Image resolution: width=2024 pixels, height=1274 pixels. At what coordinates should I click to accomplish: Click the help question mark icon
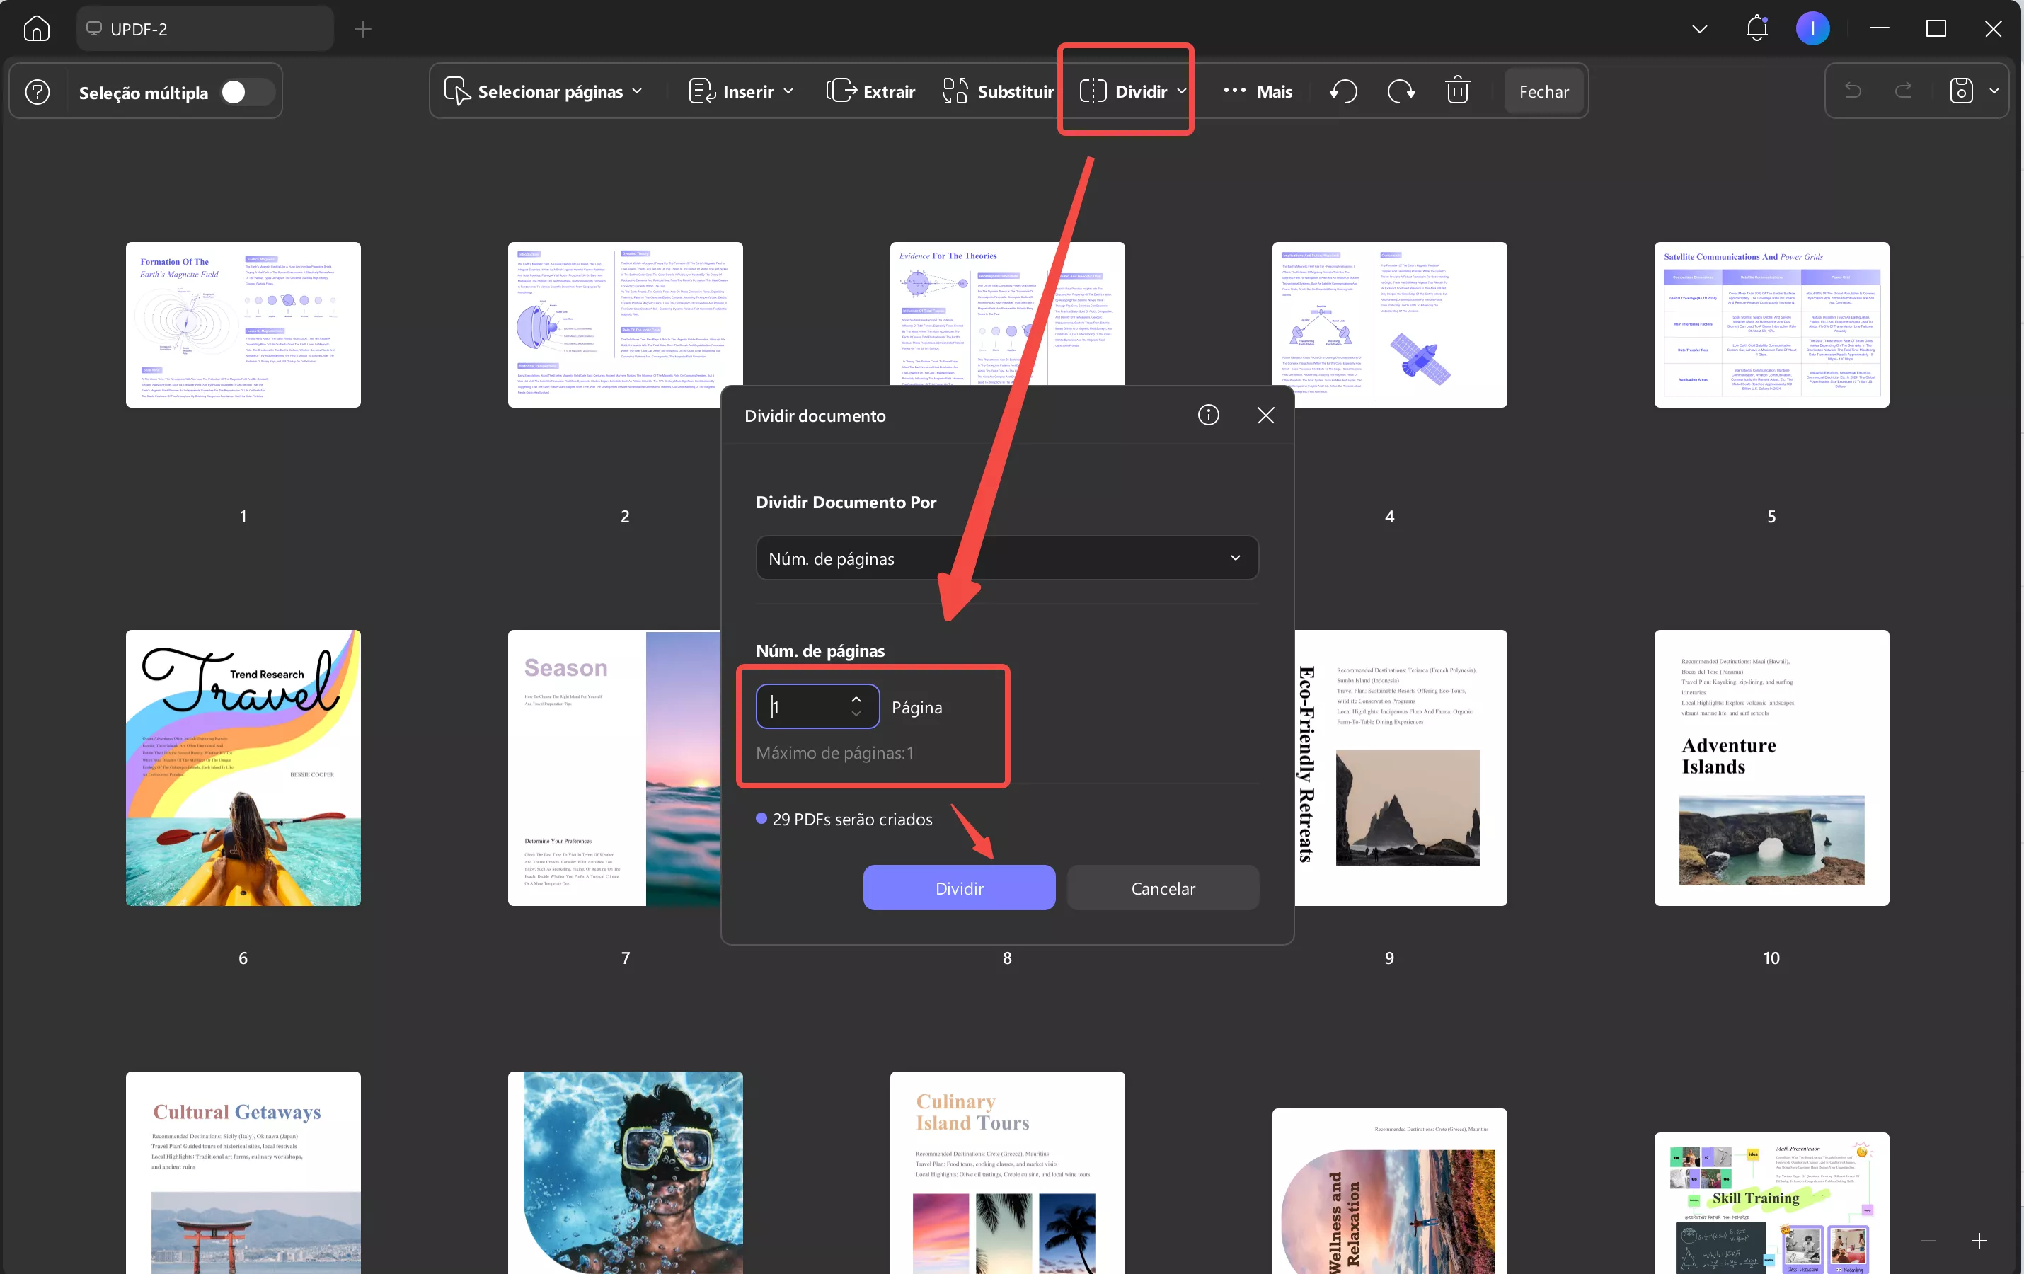click(x=37, y=91)
